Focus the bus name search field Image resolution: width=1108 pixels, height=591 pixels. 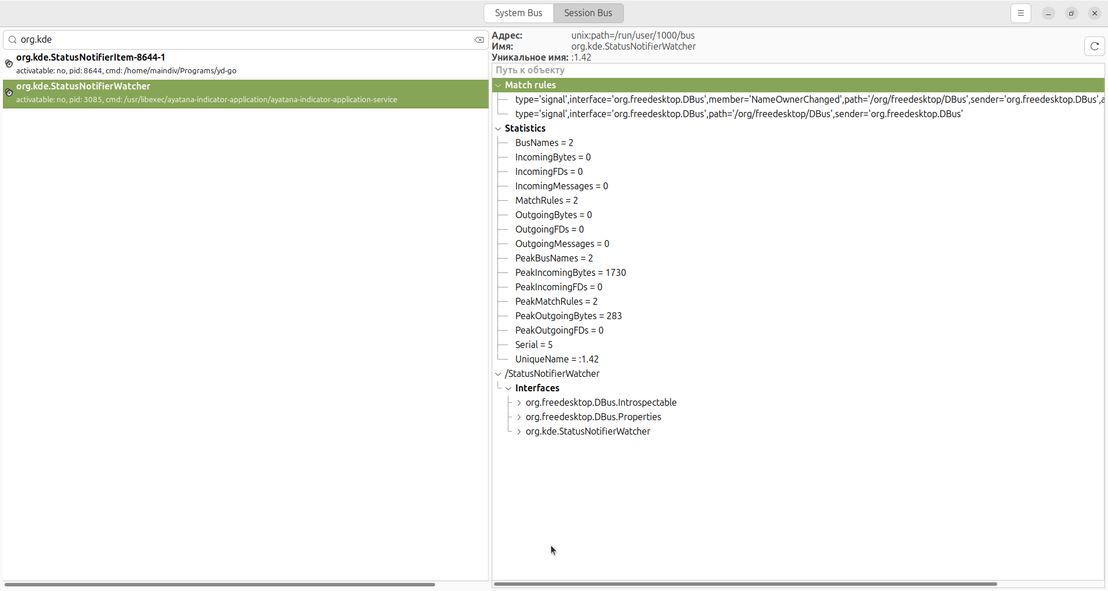click(x=245, y=40)
